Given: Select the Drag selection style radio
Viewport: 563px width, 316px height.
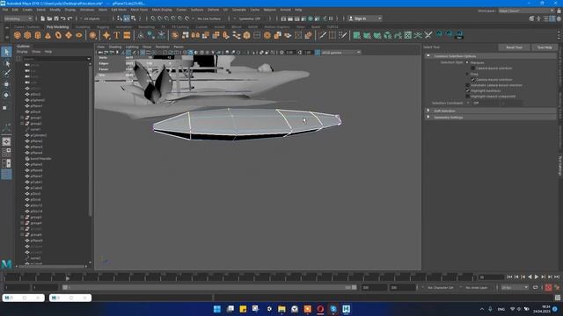Looking at the screenshot, I should pos(467,74).
